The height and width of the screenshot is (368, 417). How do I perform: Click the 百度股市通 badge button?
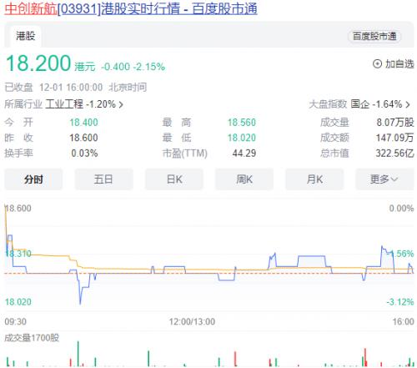pyautogui.click(x=374, y=36)
